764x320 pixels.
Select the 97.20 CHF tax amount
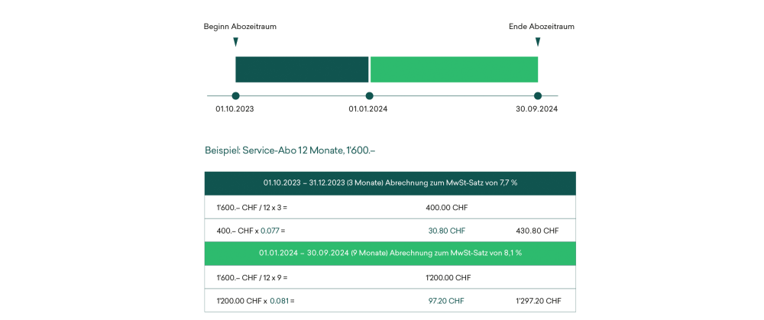click(x=447, y=301)
